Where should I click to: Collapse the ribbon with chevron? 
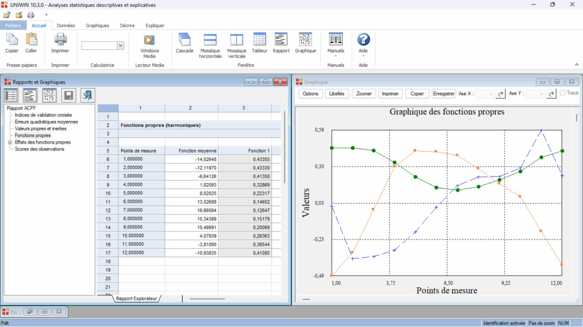[x=577, y=65]
